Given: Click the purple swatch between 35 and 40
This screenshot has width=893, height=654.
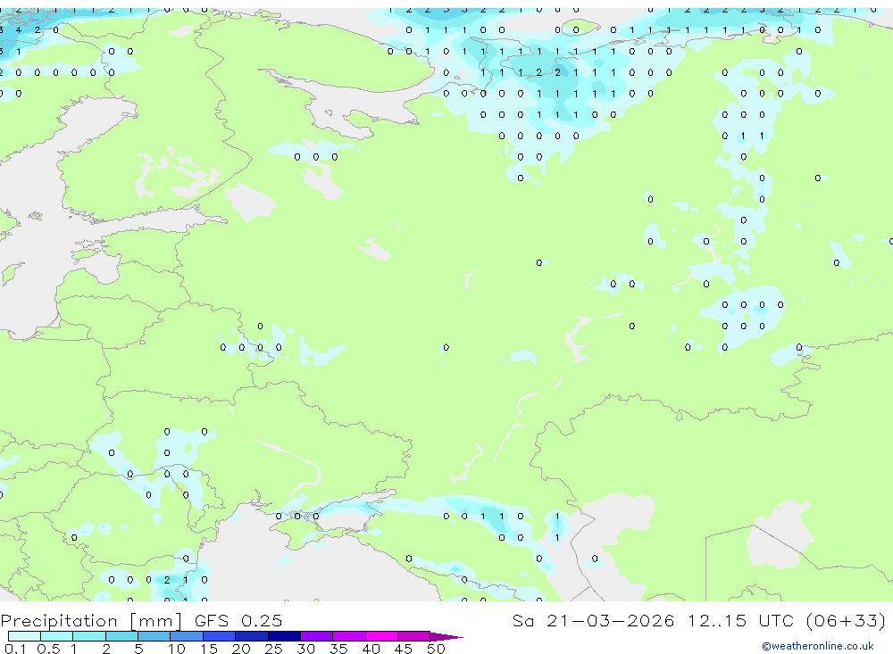Looking at the screenshot, I should point(349,636).
